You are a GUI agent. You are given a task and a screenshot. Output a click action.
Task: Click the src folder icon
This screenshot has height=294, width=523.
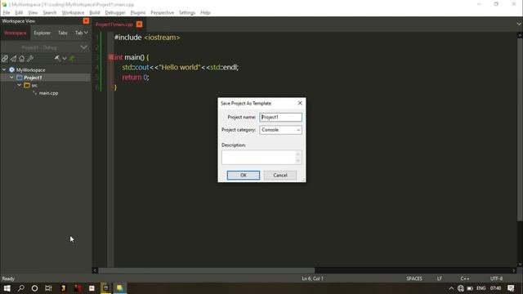click(27, 85)
